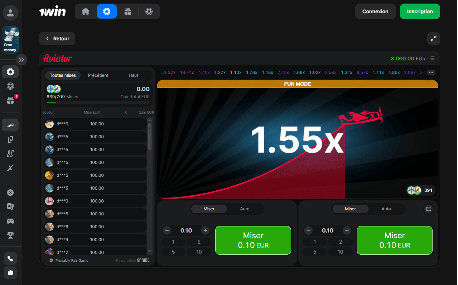Choose quick bet 2 in left panel
458x285 pixels.
(199, 242)
